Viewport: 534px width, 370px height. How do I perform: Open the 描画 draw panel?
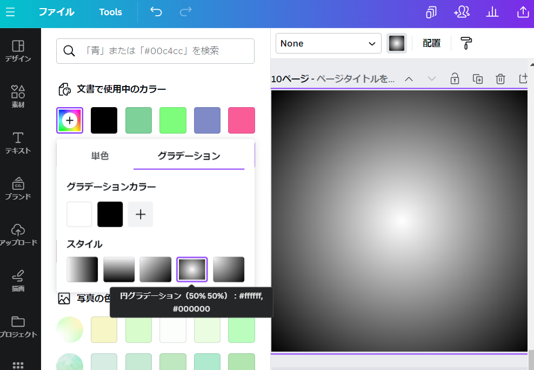tap(18, 281)
